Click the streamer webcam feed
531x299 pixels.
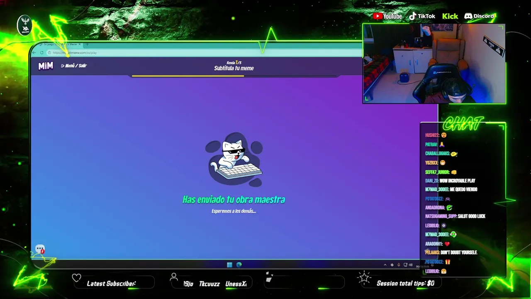click(x=434, y=64)
